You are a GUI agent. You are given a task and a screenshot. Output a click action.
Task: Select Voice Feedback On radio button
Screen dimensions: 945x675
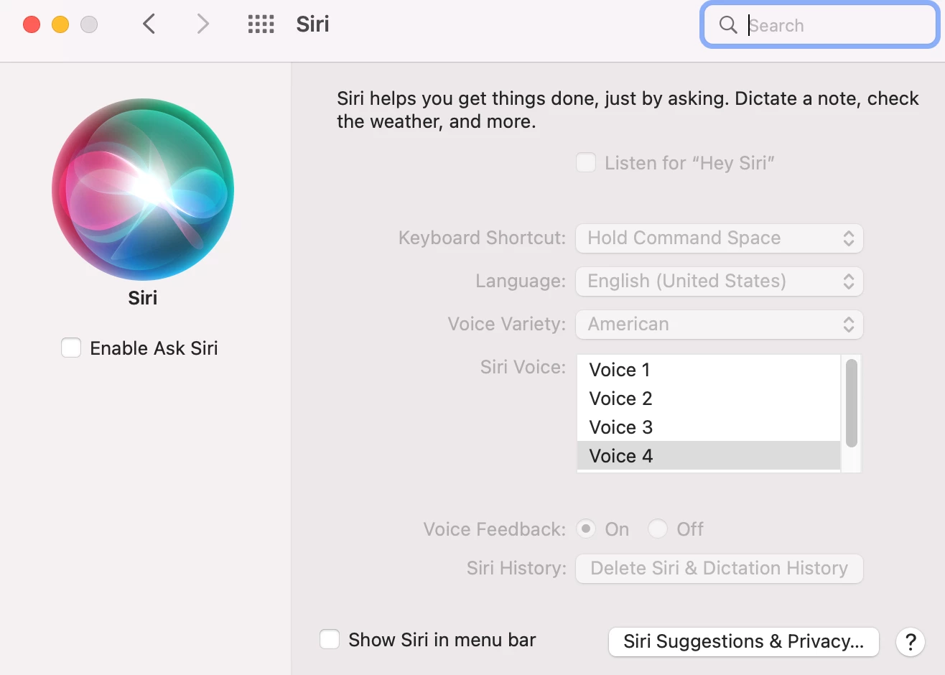coord(586,529)
